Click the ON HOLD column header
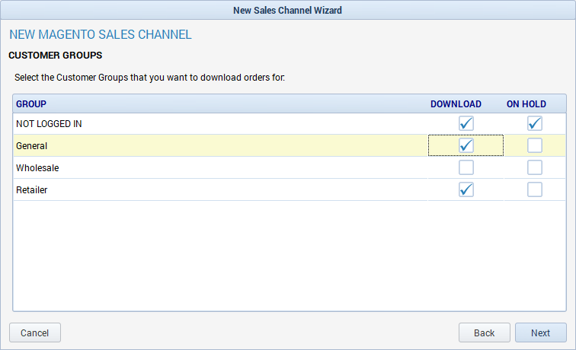 tap(526, 103)
